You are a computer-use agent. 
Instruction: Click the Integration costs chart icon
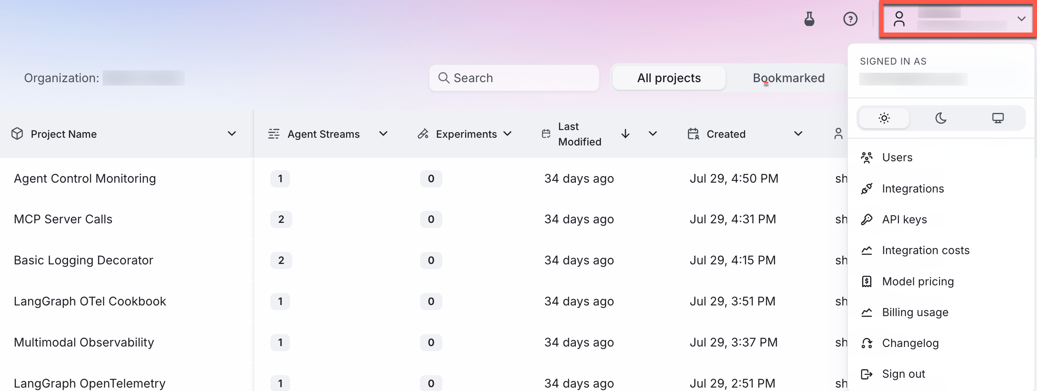(867, 250)
